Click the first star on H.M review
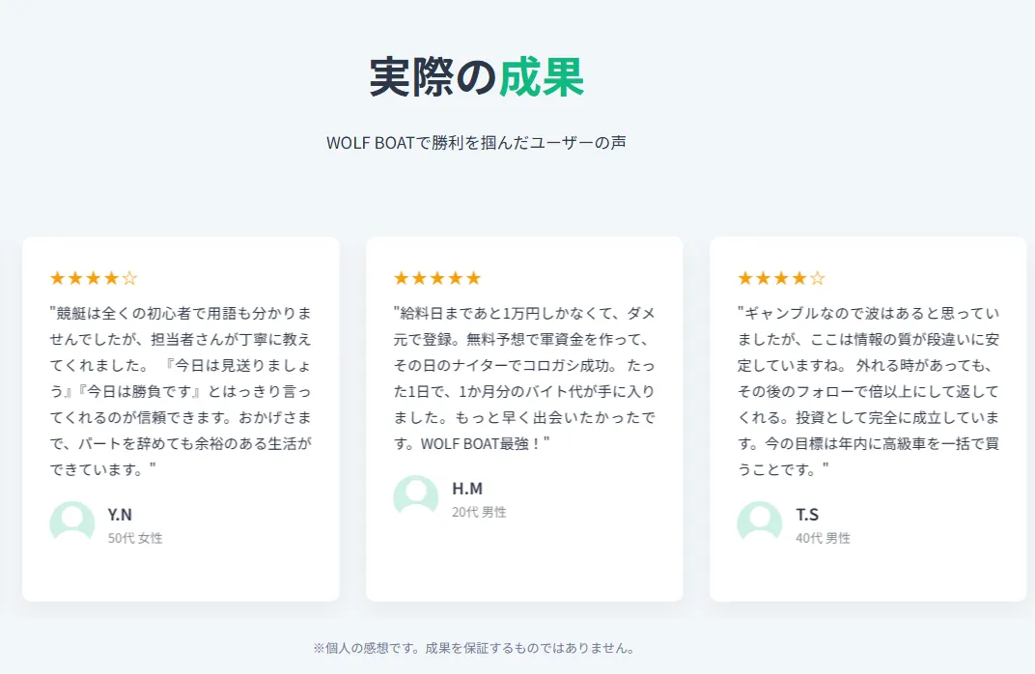Screen dimensions: 1035x674 402,278
